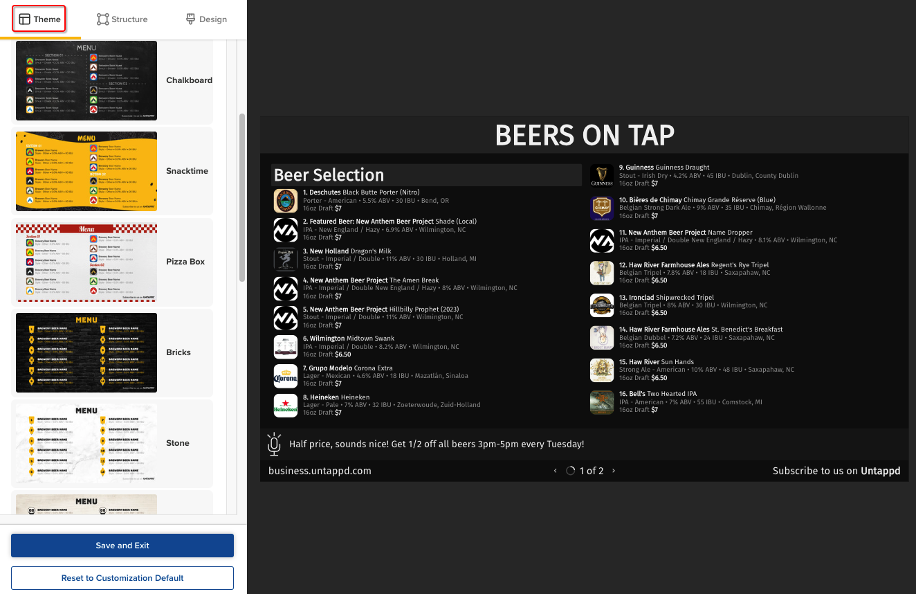This screenshot has width=916, height=594.
Task: Select the Chalkboard theme thumbnail
Action: 86,80
